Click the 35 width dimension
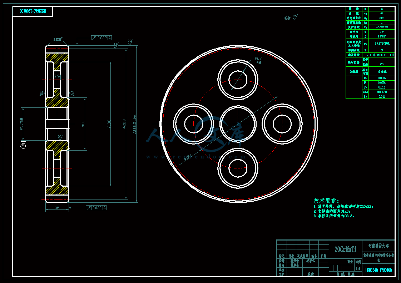Image resolution: width=401 pixels, height=283 pixels. coord(57,207)
